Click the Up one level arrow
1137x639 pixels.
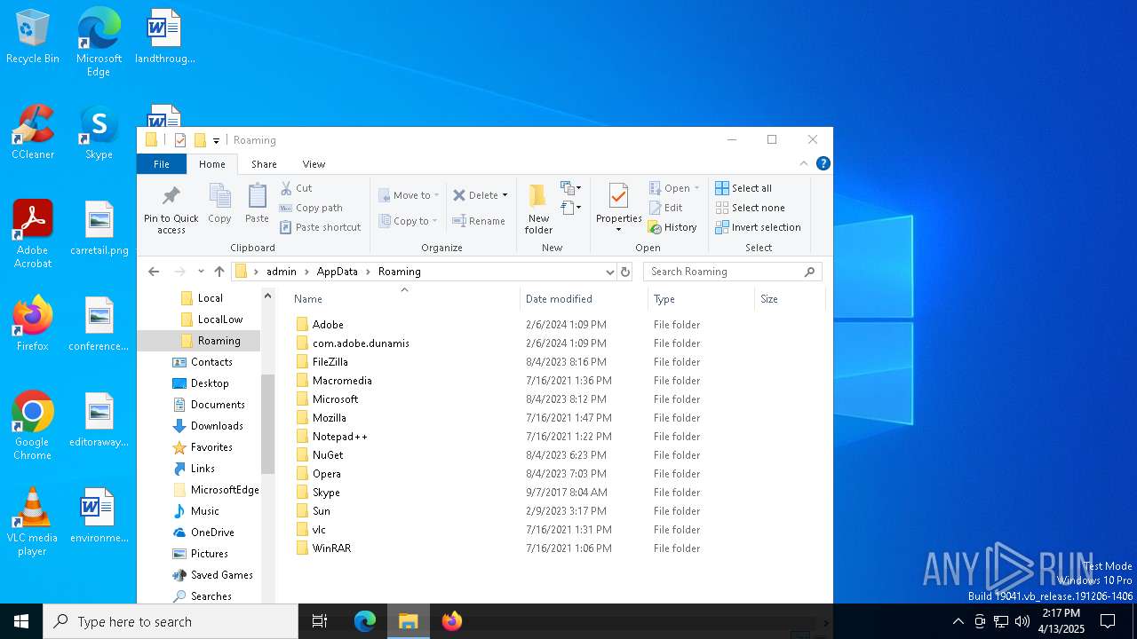[x=219, y=272]
